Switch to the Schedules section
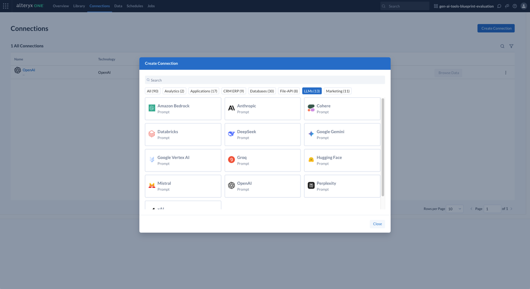Viewport: 530px width, 289px height. (x=134, y=6)
